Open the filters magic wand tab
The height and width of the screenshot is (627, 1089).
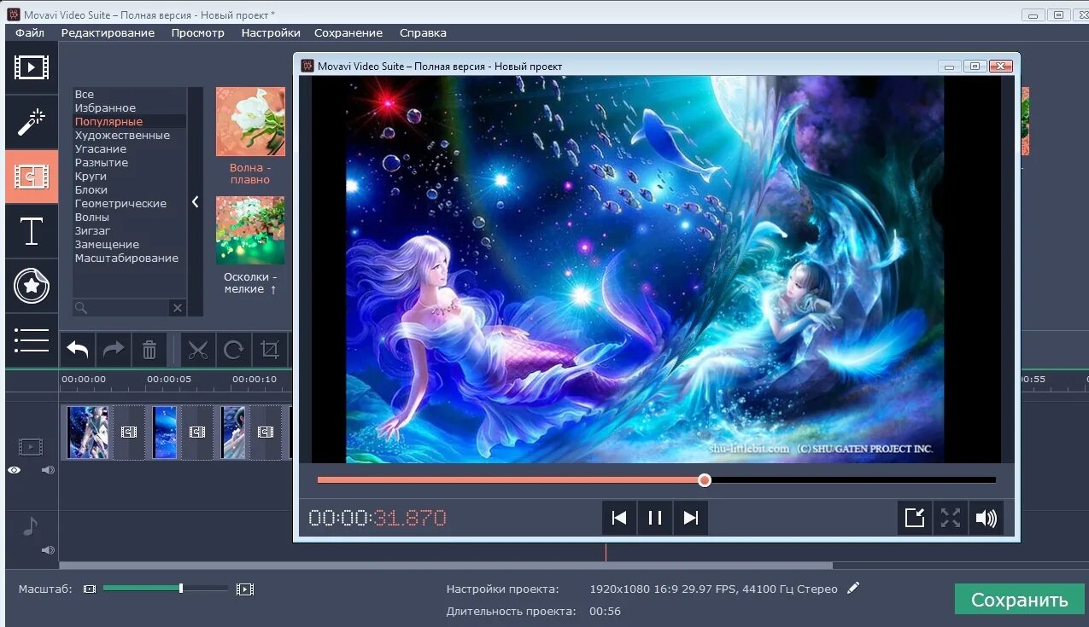click(x=32, y=122)
